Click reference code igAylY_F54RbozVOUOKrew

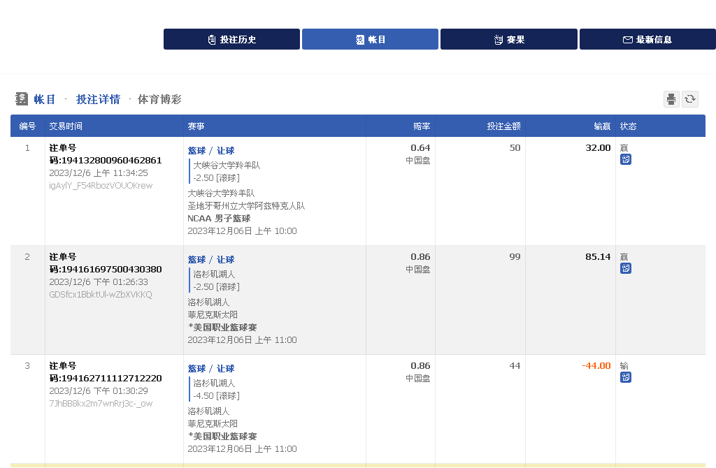[101, 186]
